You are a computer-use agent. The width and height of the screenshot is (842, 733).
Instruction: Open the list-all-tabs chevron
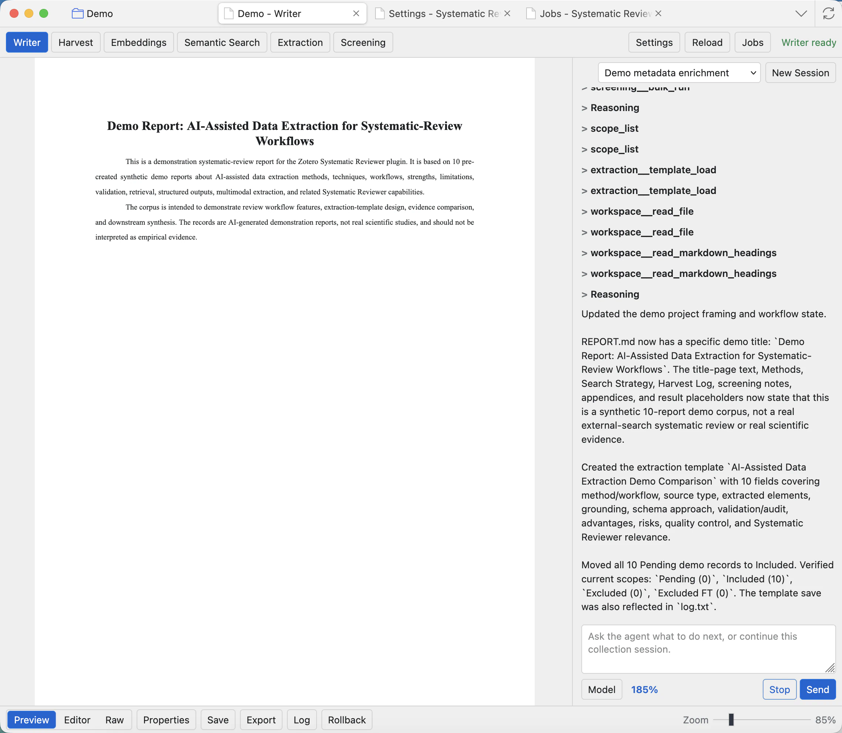[x=801, y=13]
